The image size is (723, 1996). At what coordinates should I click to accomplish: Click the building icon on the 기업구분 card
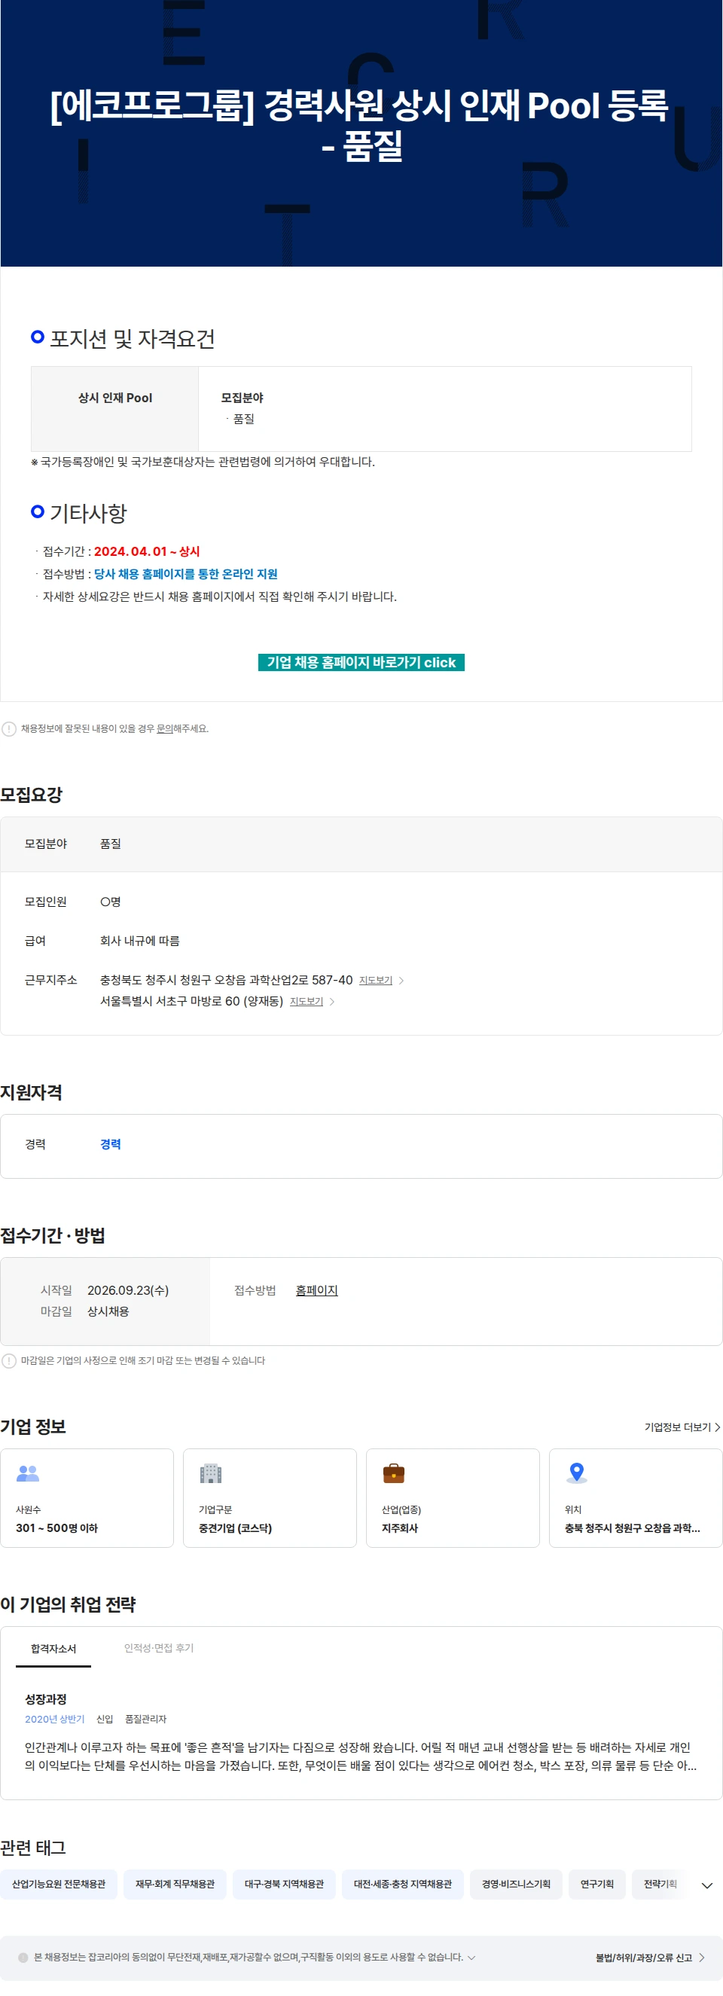(x=211, y=1473)
